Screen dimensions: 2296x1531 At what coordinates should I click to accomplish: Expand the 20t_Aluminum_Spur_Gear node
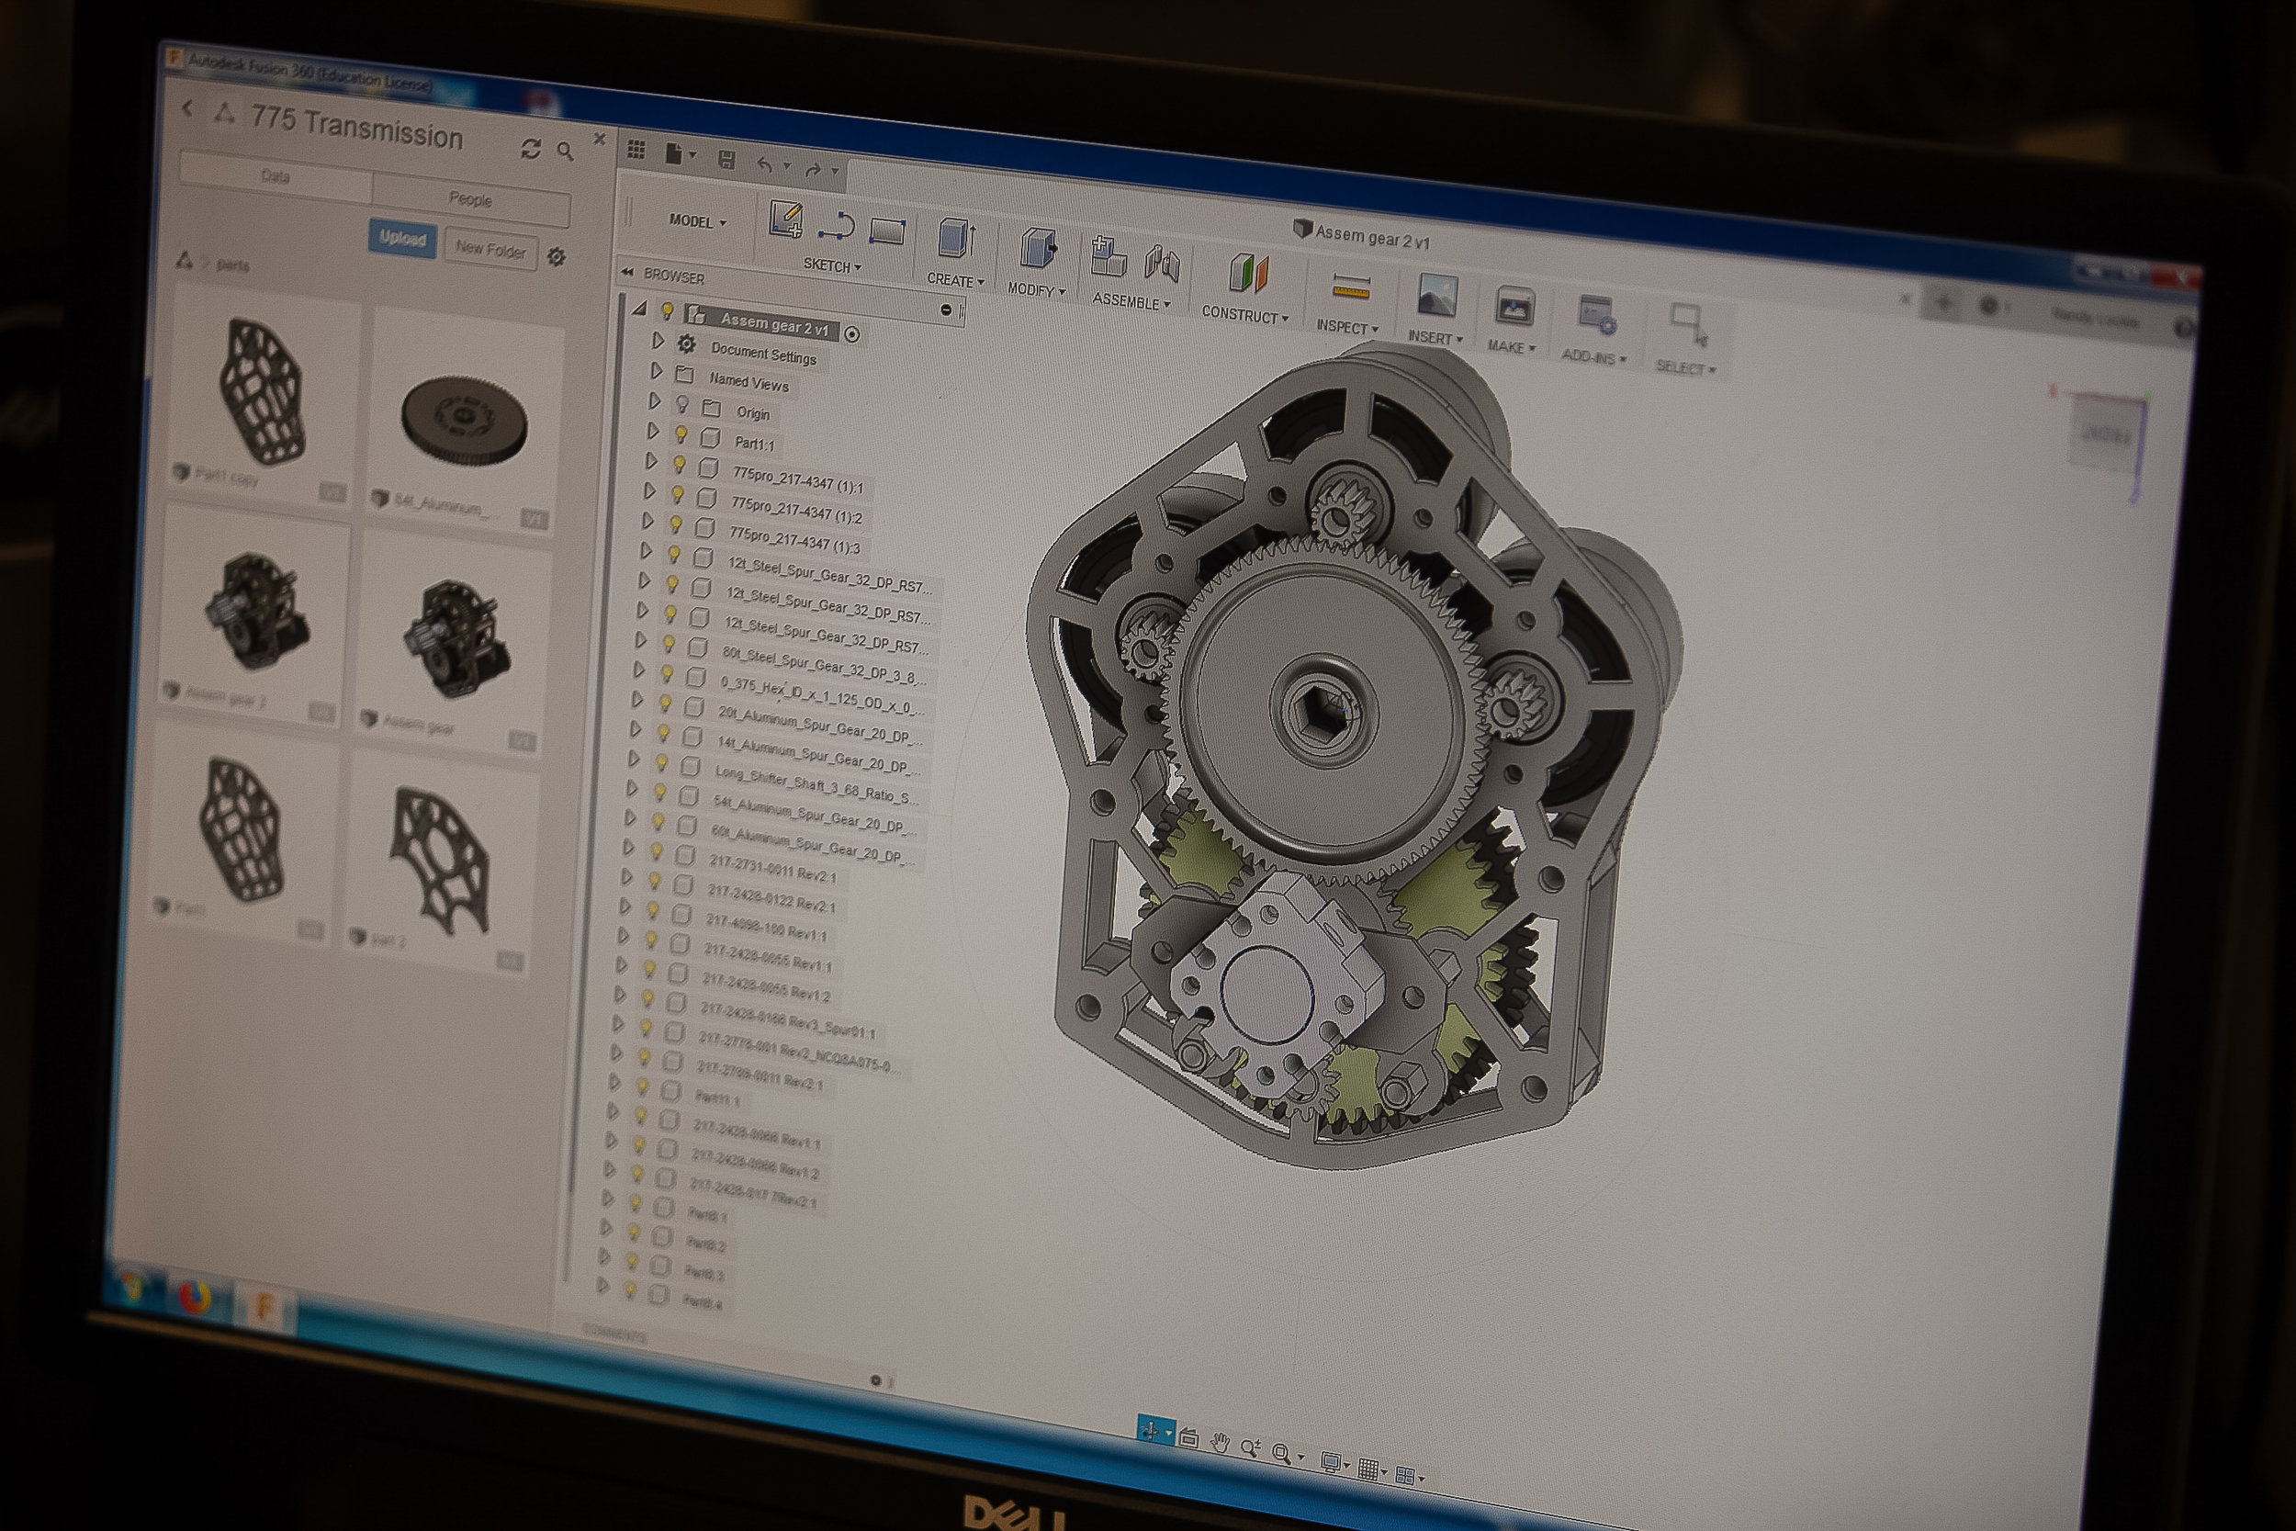[636, 699]
